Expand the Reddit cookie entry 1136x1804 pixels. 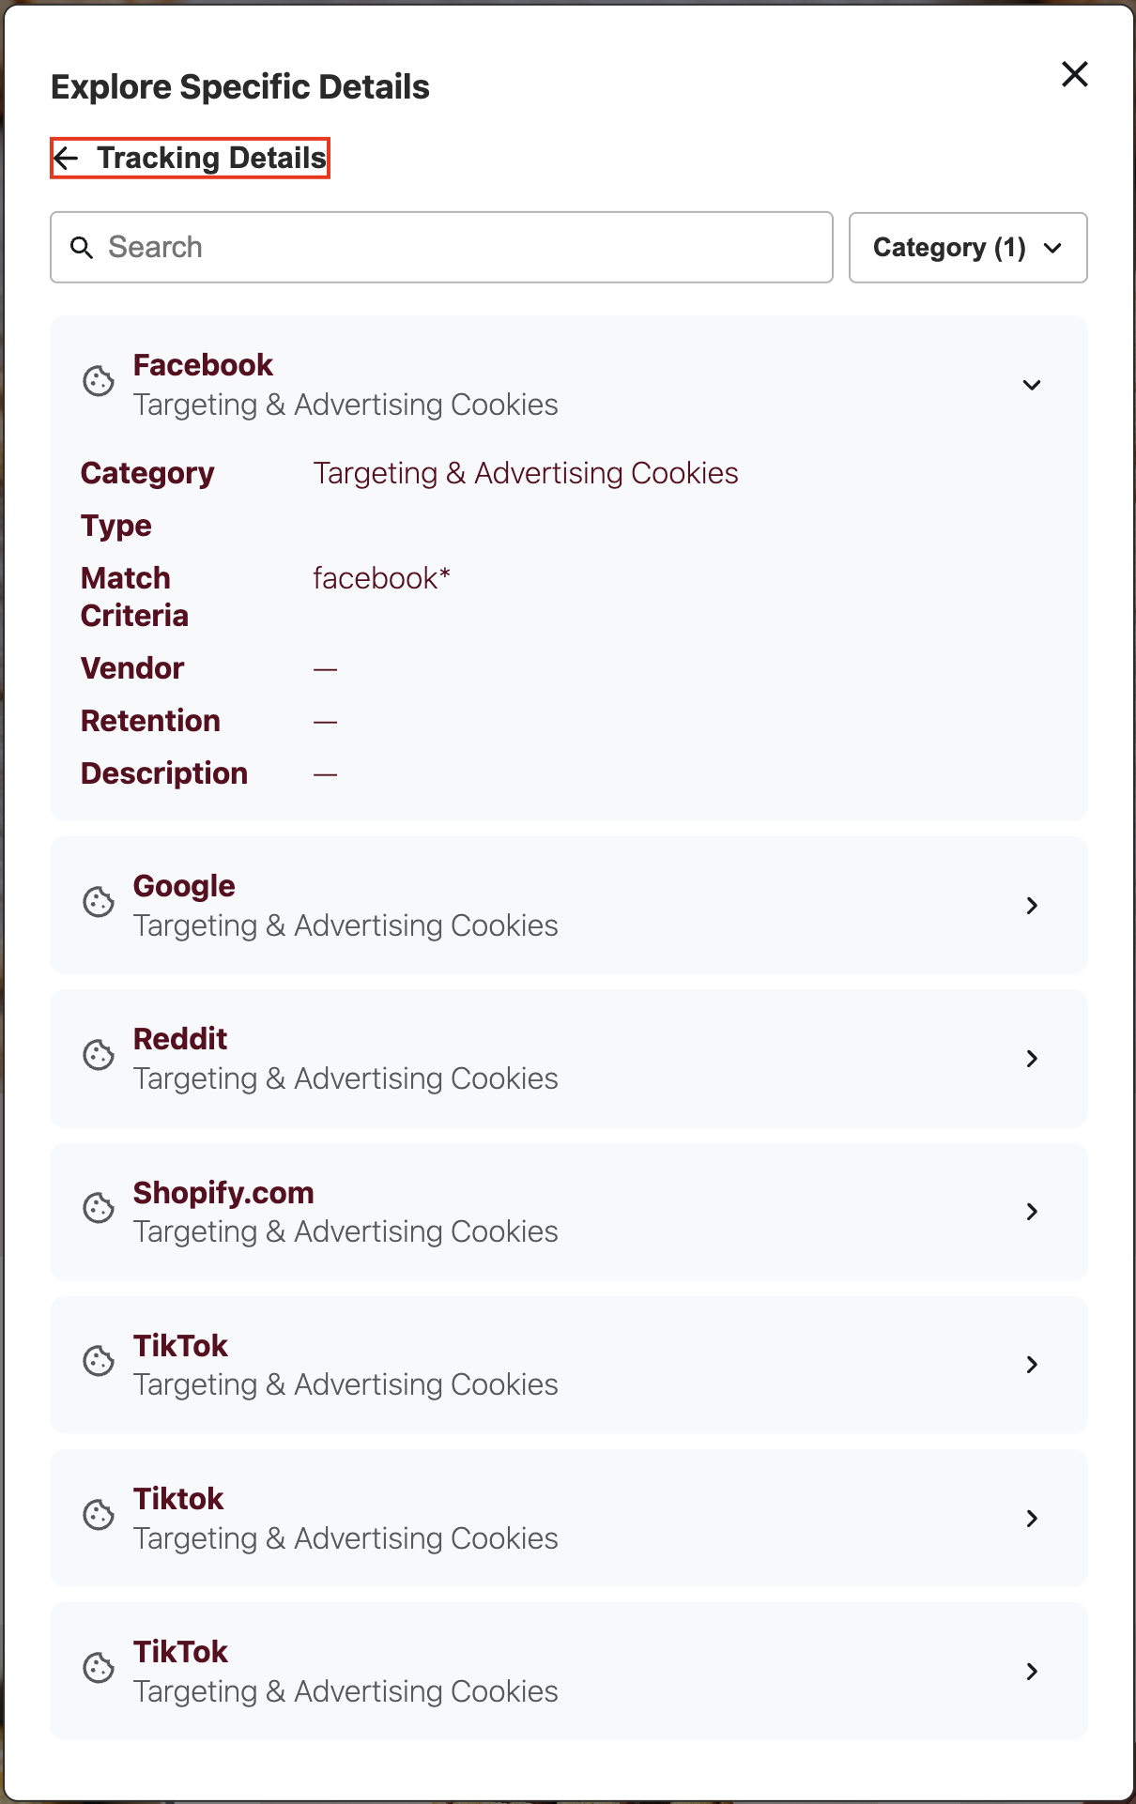pos(1032,1059)
